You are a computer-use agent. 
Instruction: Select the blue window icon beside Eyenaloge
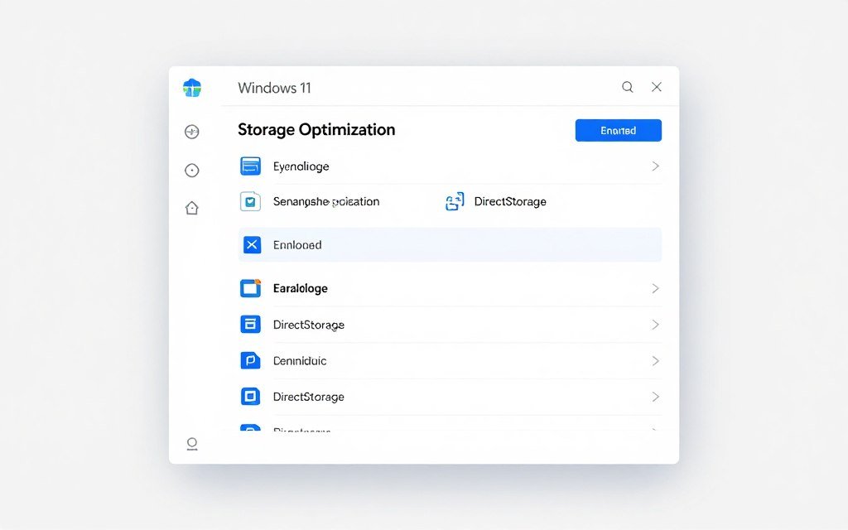250,166
